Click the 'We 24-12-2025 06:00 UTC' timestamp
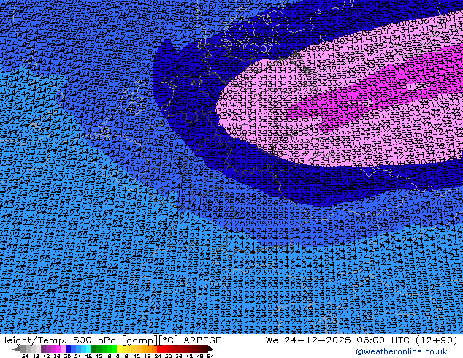The width and height of the screenshot is (463, 358). tap(338, 340)
